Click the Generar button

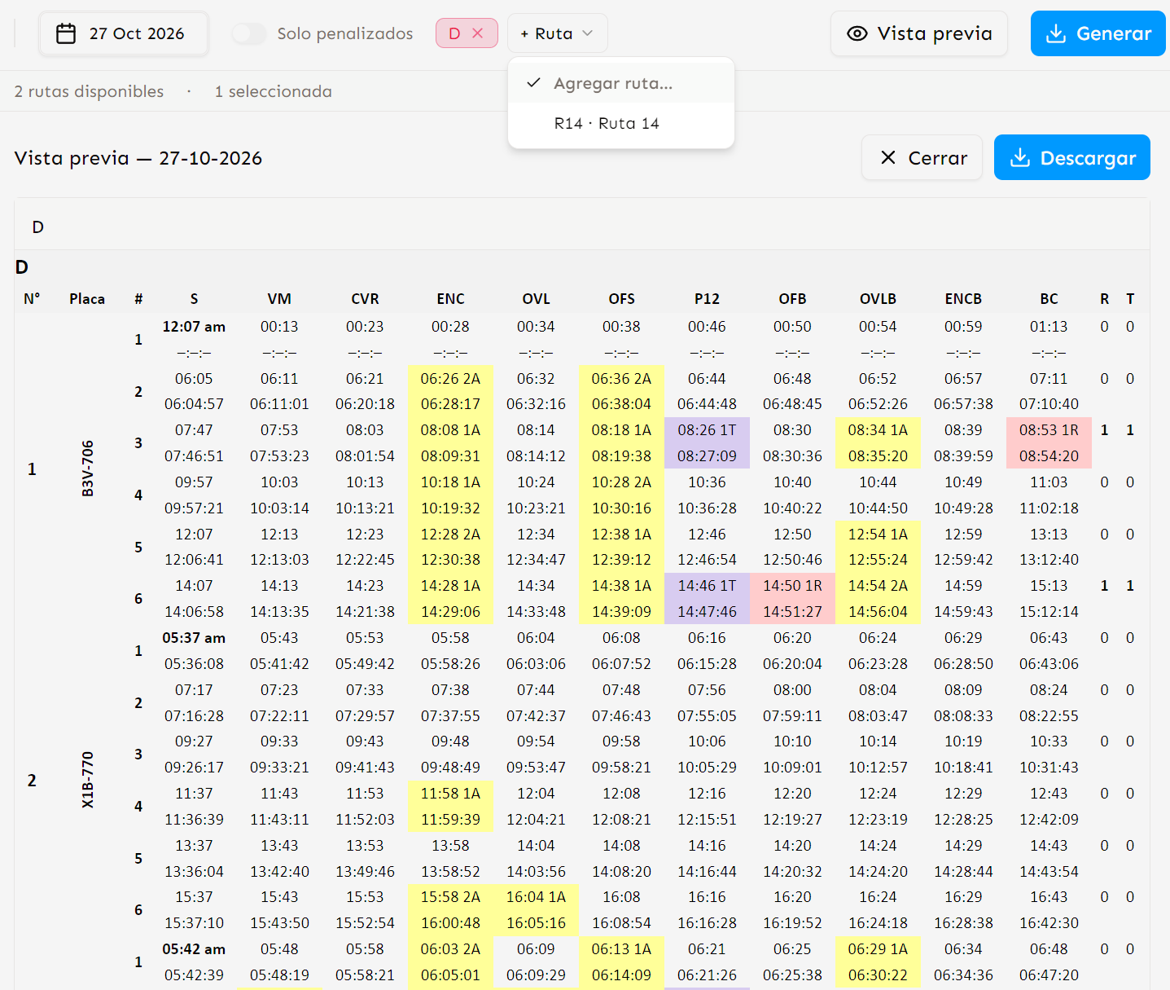1098,33
